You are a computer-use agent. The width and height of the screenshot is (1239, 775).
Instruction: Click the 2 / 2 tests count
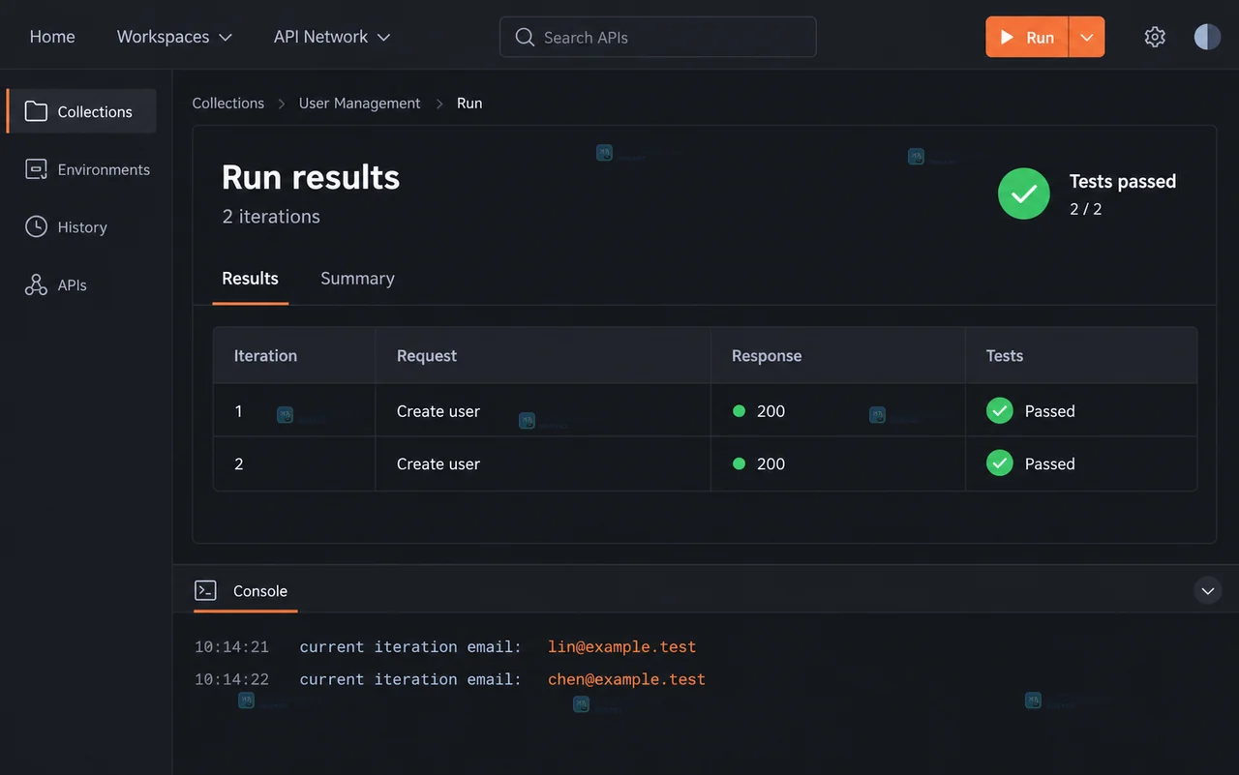coord(1085,209)
